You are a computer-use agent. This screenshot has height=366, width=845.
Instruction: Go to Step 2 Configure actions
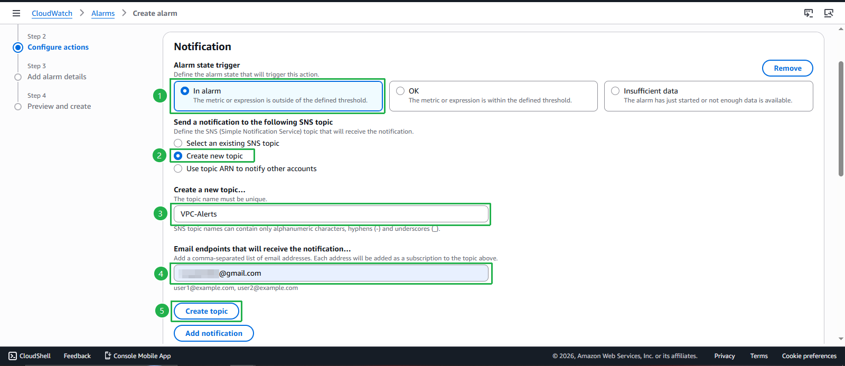[58, 47]
